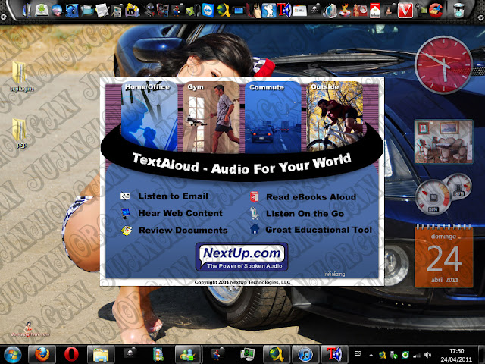Image resolution: width=485 pixels, height=364 pixels.
Task: Click the slideshow picture gadget
Action: [x=444, y=142]
